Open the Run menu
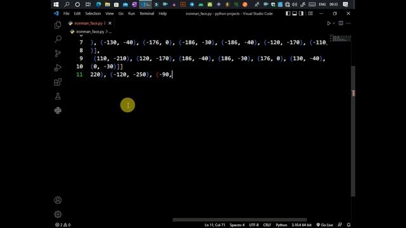The image size is (406, 228). [131, 13]
